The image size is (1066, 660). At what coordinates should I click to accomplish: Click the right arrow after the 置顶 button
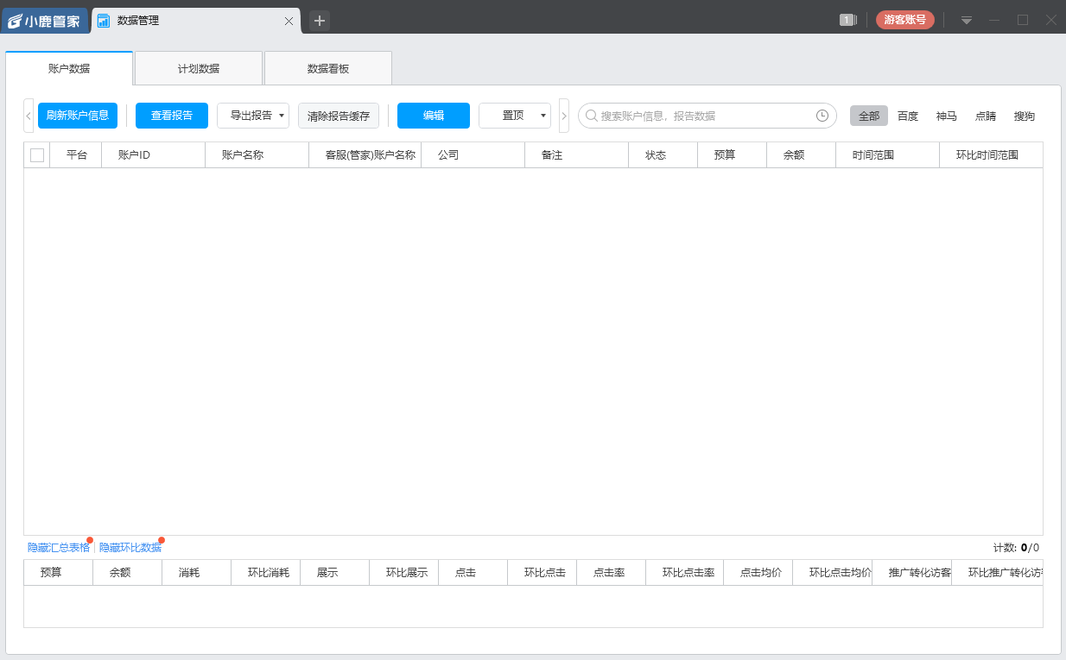click(564, 115)
